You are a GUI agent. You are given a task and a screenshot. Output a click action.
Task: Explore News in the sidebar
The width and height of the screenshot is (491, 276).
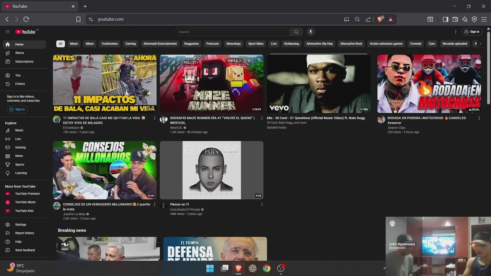tap(24, 156)
